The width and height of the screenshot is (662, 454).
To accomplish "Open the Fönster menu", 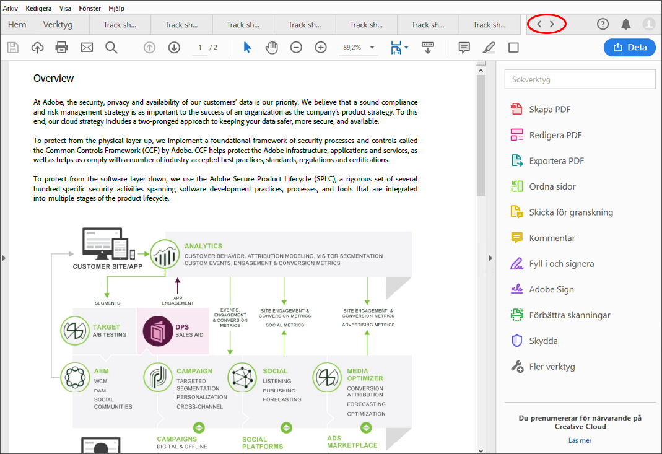I will coord(90,8).
